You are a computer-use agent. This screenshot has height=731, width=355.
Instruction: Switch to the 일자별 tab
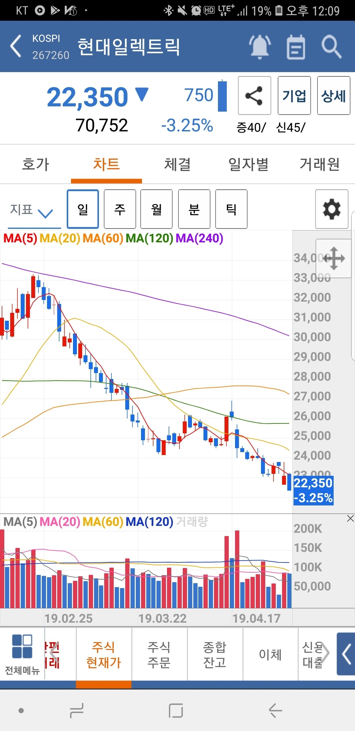pos(248,164)
